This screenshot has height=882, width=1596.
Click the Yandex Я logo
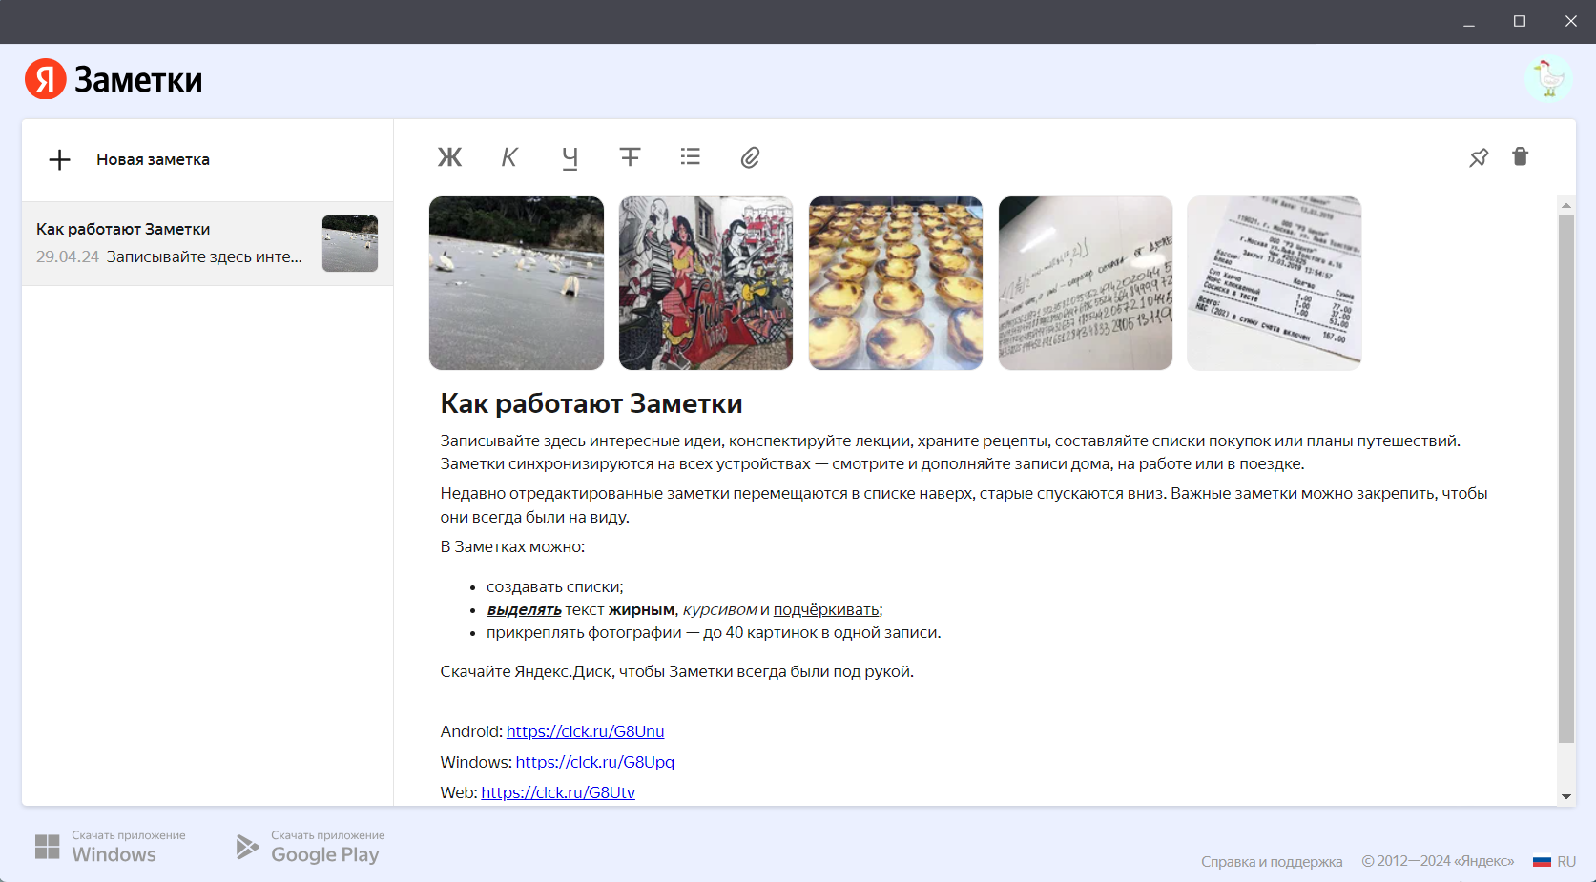(46, 79)
